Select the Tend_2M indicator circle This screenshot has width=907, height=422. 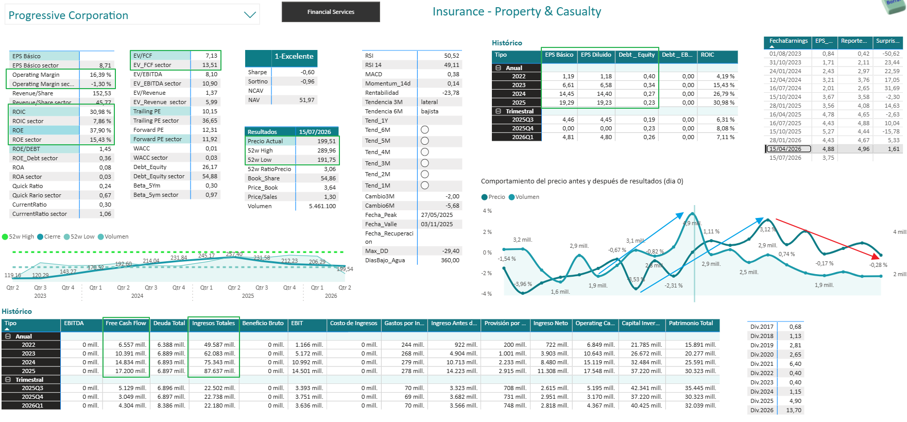tap(425, 174)
